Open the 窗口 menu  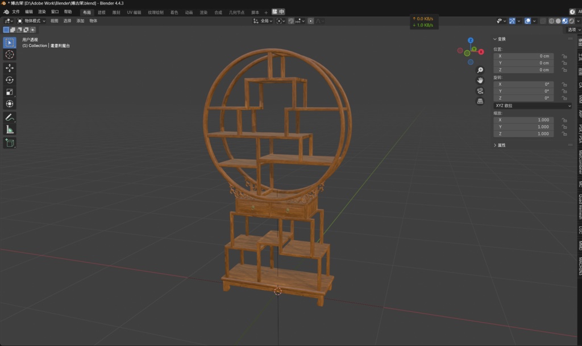(55, 12)
